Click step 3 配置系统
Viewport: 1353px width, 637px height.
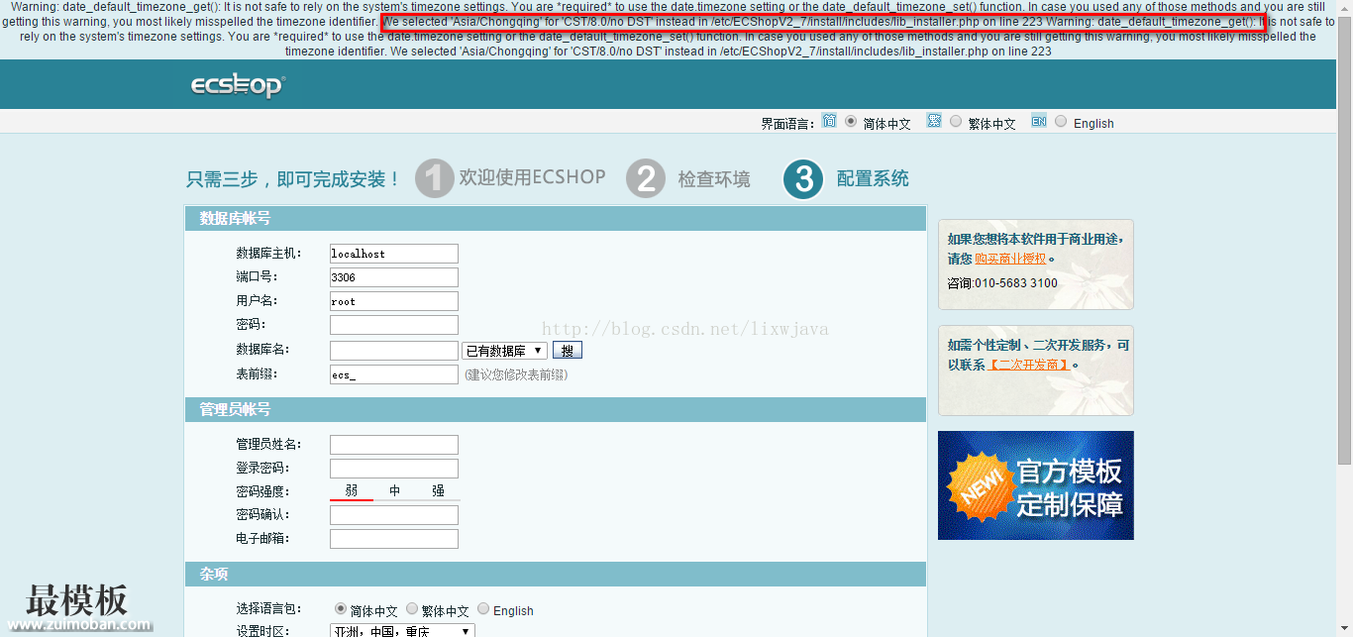846,178
